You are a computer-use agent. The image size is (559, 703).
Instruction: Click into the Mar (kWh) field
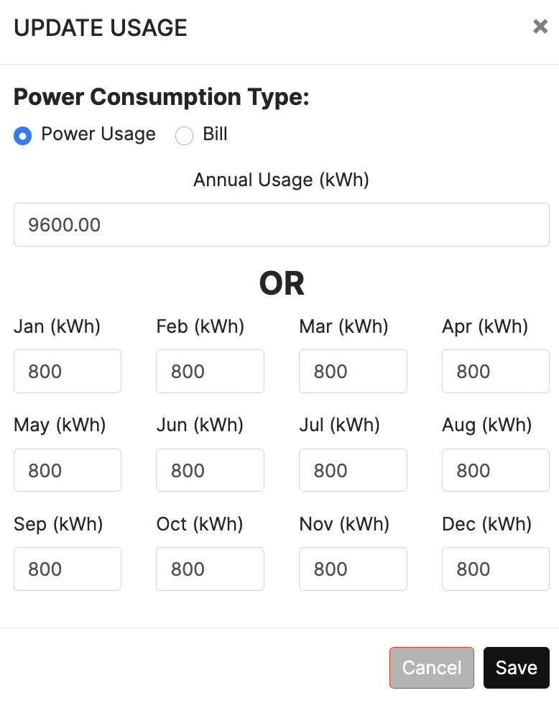[353, 371]
